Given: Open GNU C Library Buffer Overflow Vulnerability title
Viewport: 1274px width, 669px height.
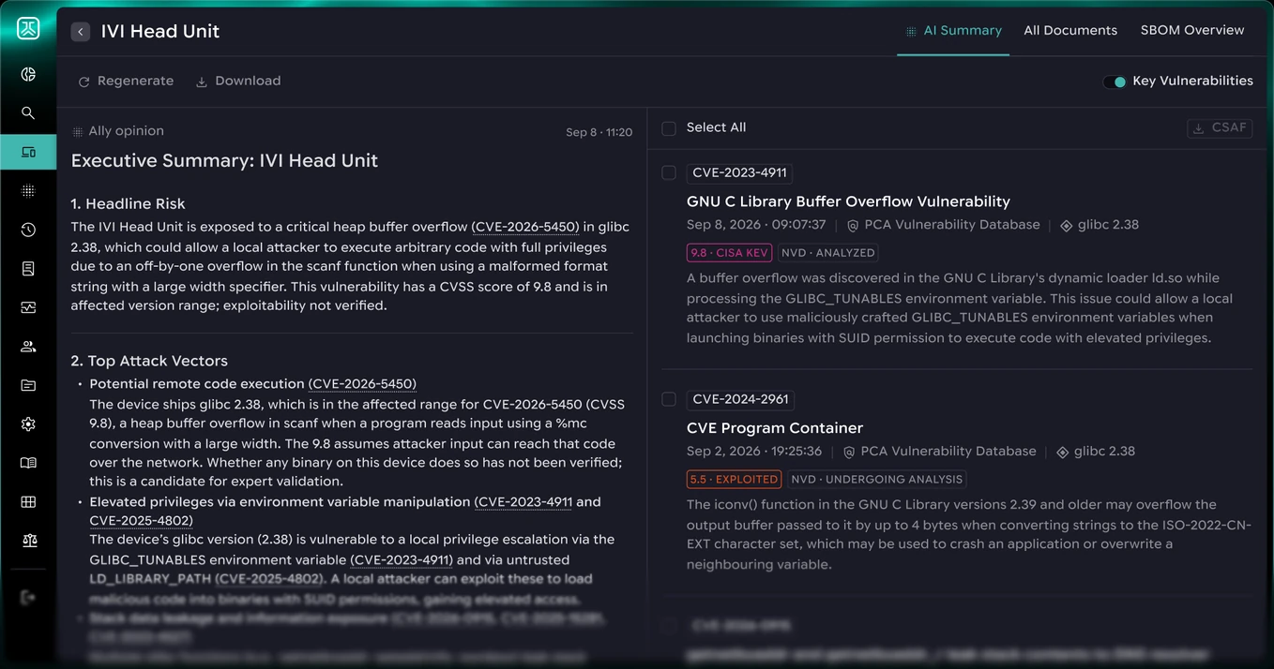Looking at the screenshot, I should [x=848, y=201].
